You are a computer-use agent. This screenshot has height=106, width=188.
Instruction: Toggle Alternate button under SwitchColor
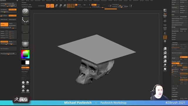click(x=25, y=67)
